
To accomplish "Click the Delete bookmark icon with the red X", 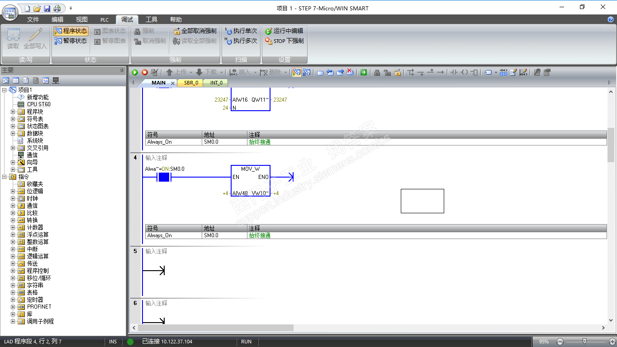I will pyautogui.click(x=350, y=72).
